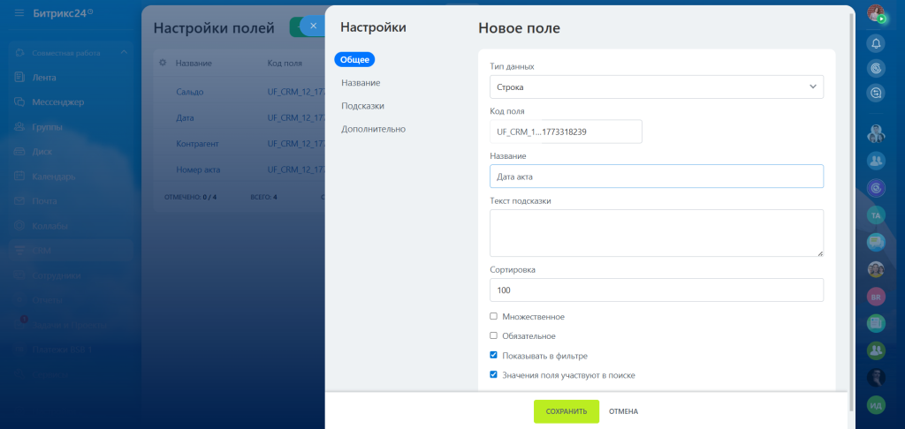
Task: Switch to the Название settings tab
Action: [x=361, y=83]
